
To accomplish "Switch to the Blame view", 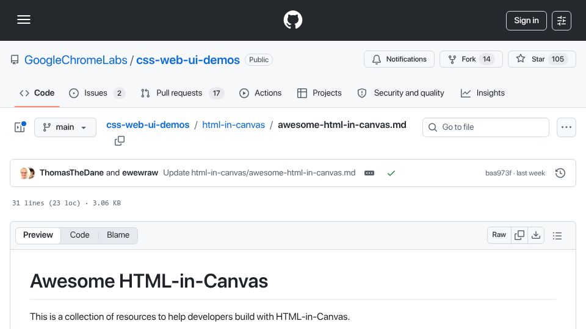I will (118, 235).
